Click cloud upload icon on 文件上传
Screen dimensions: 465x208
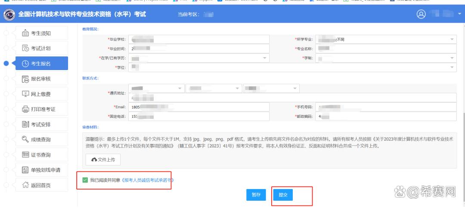(x=94, y=160)
